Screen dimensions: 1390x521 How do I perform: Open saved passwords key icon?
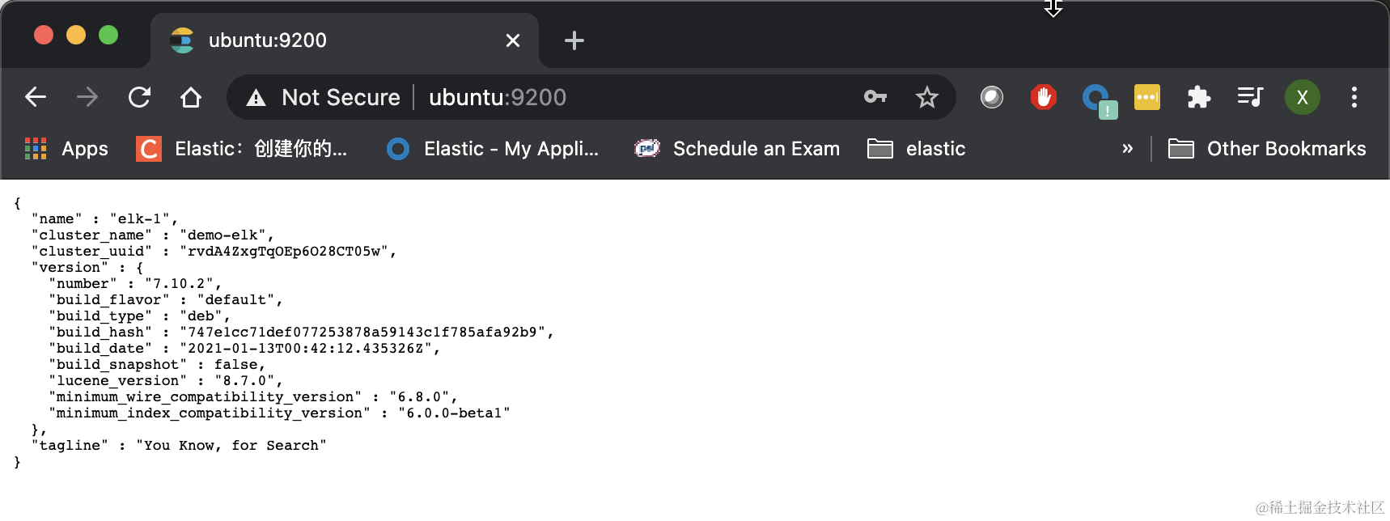[875, 97]
